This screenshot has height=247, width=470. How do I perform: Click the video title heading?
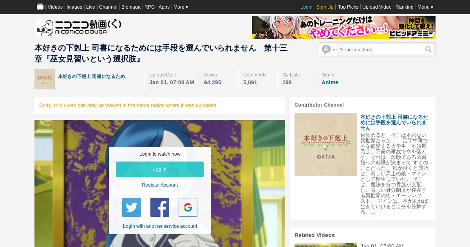pos(161,53)
